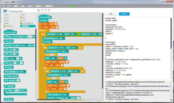Open the 1 dropdown in buzzer note block
This screenshot has height=103, width=174.
pos(18,81)
